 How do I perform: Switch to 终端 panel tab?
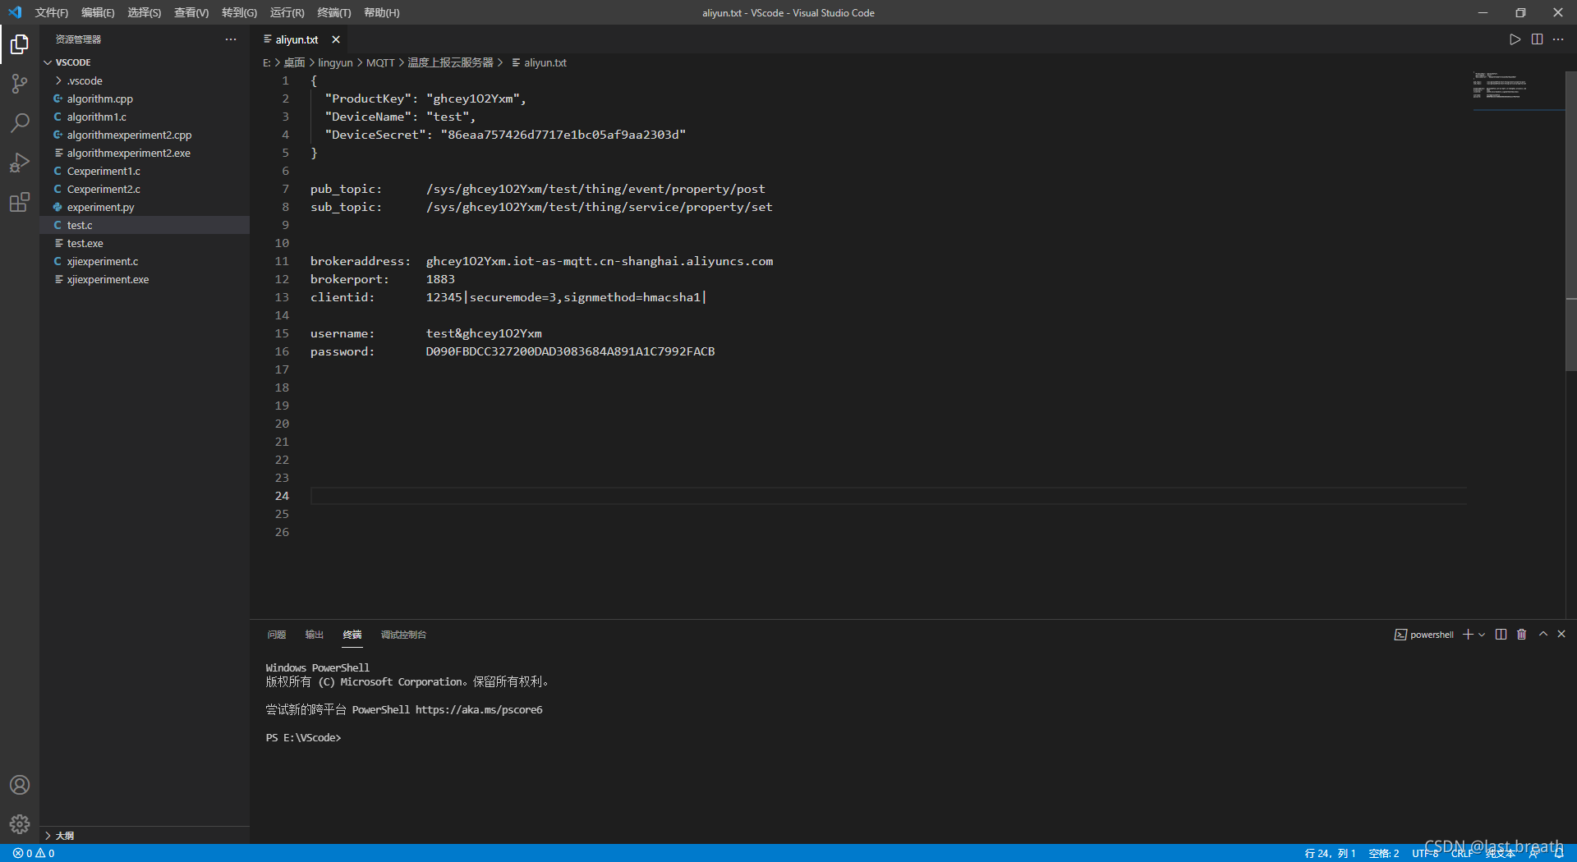[x=352, y=635]
